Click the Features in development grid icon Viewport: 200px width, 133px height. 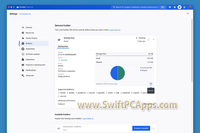[23, 65]
